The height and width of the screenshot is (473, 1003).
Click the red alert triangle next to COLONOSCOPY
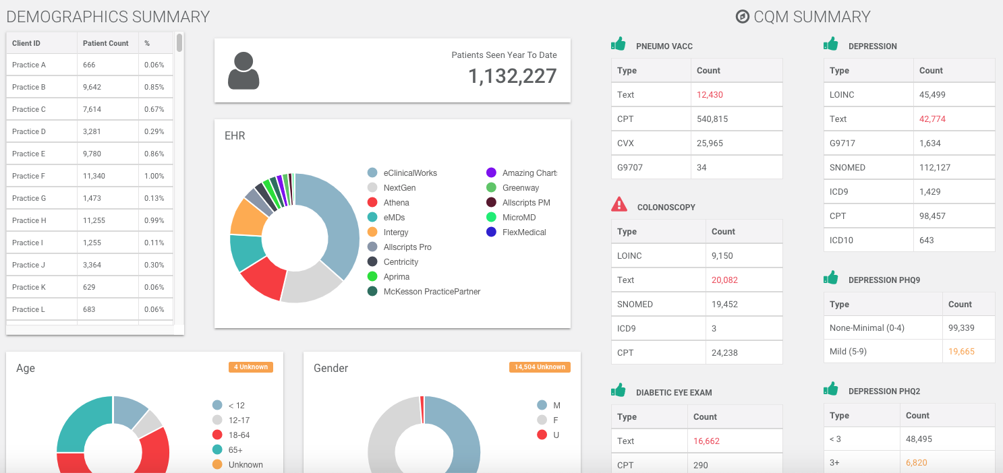(619, 204)
